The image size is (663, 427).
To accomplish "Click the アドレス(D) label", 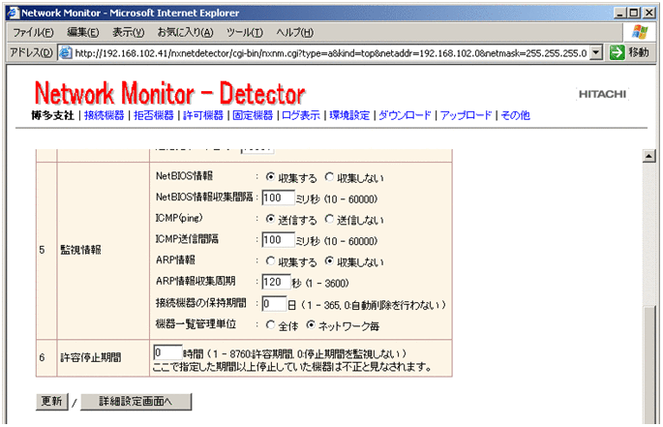I will pyautogui.click(x=31, y=52).
